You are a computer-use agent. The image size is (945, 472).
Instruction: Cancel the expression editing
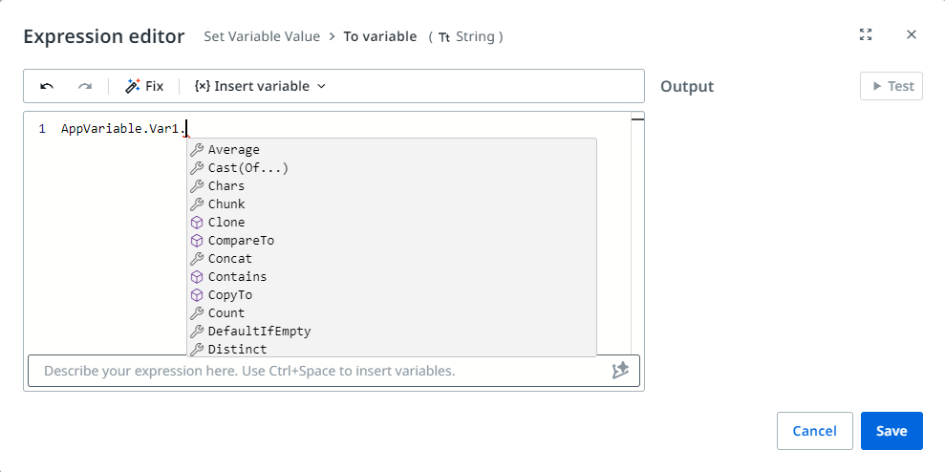(x=814, y=431)
